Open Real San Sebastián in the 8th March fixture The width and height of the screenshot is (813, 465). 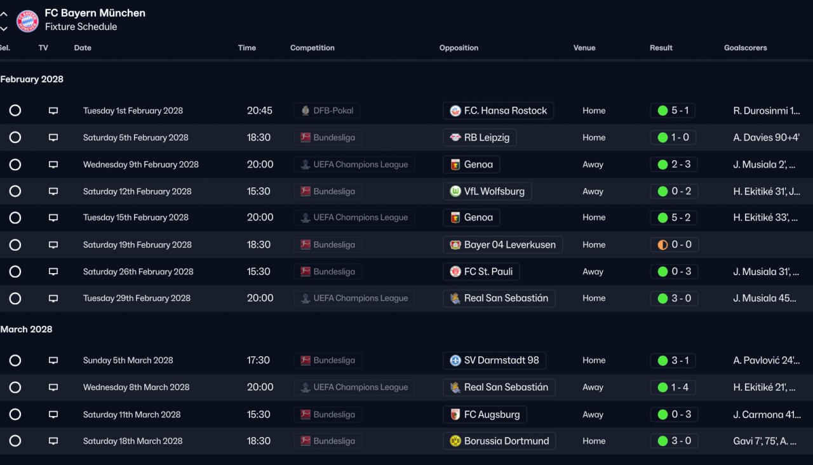pyautogui.click(x=499, y=387)
